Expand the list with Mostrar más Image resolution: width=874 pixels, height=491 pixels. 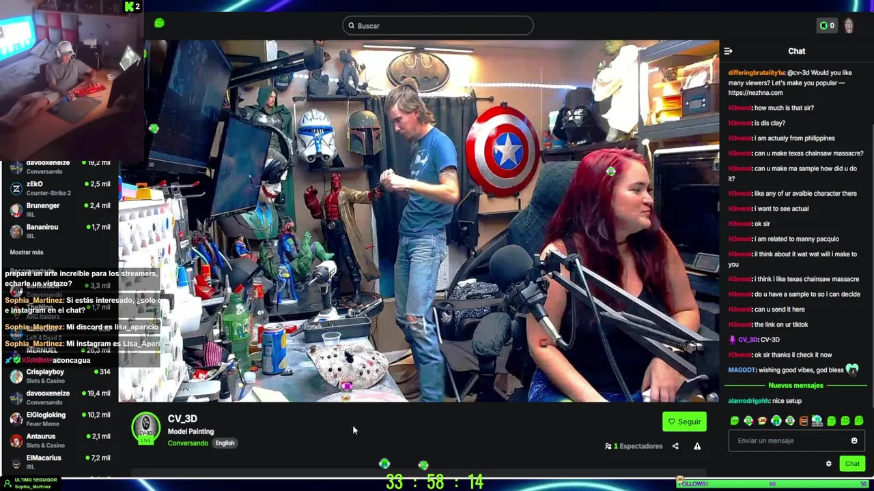click(x=27, y=252)
